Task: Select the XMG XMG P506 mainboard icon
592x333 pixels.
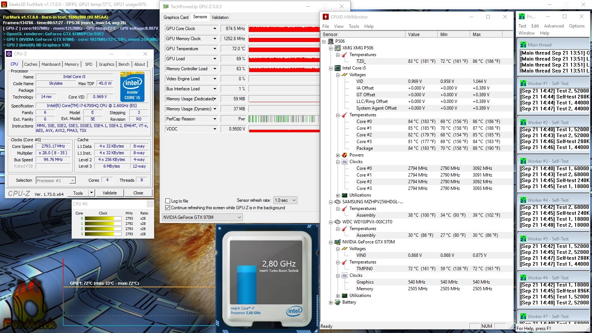Action: [x=338, y=48]
